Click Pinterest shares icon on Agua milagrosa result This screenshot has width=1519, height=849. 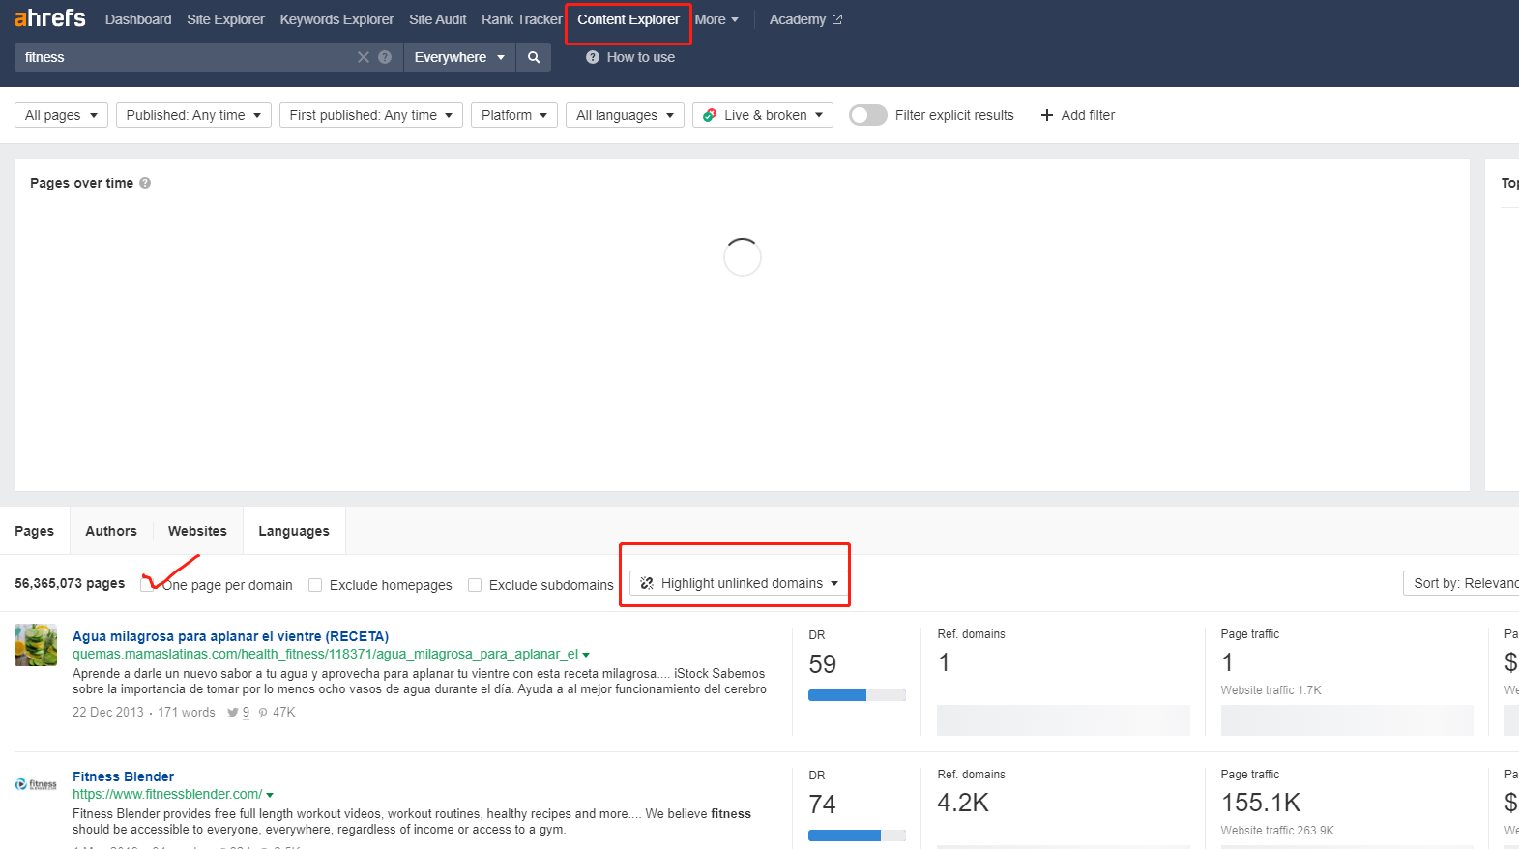(x=263, y=713)
